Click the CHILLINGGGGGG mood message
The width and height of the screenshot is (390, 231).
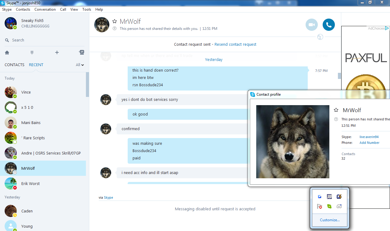(35, 26)
